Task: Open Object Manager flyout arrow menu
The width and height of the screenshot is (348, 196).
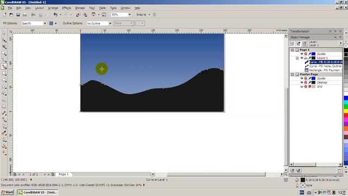Action: tap(341, 43)
